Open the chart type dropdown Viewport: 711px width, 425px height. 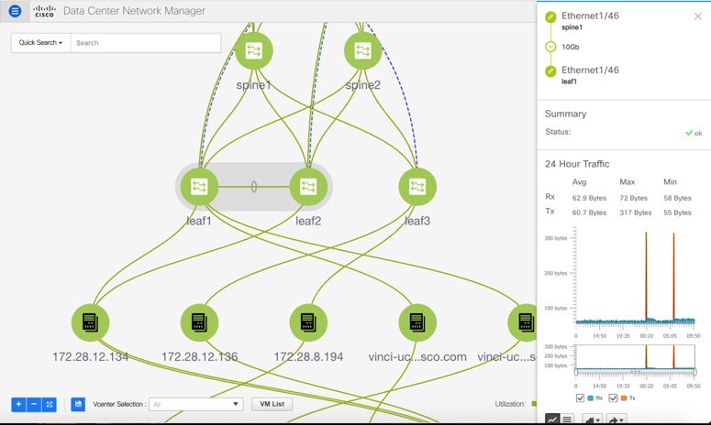click(x=593, y=420)
